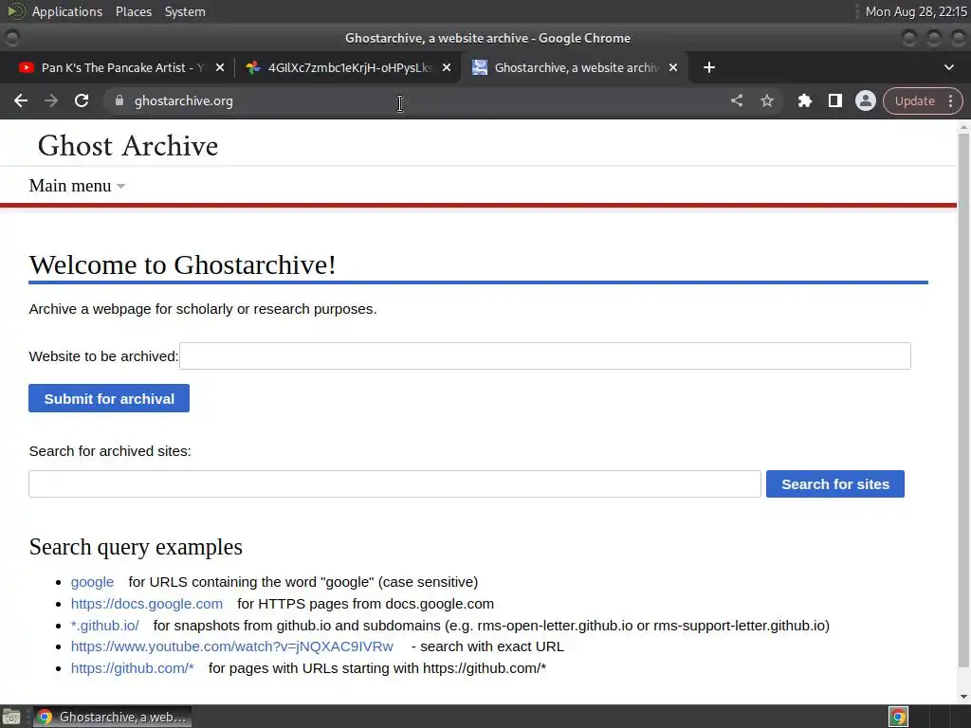Open the Ghost Archive site title
The height and width of the screenshot is (728, 971).
[128, 146]
